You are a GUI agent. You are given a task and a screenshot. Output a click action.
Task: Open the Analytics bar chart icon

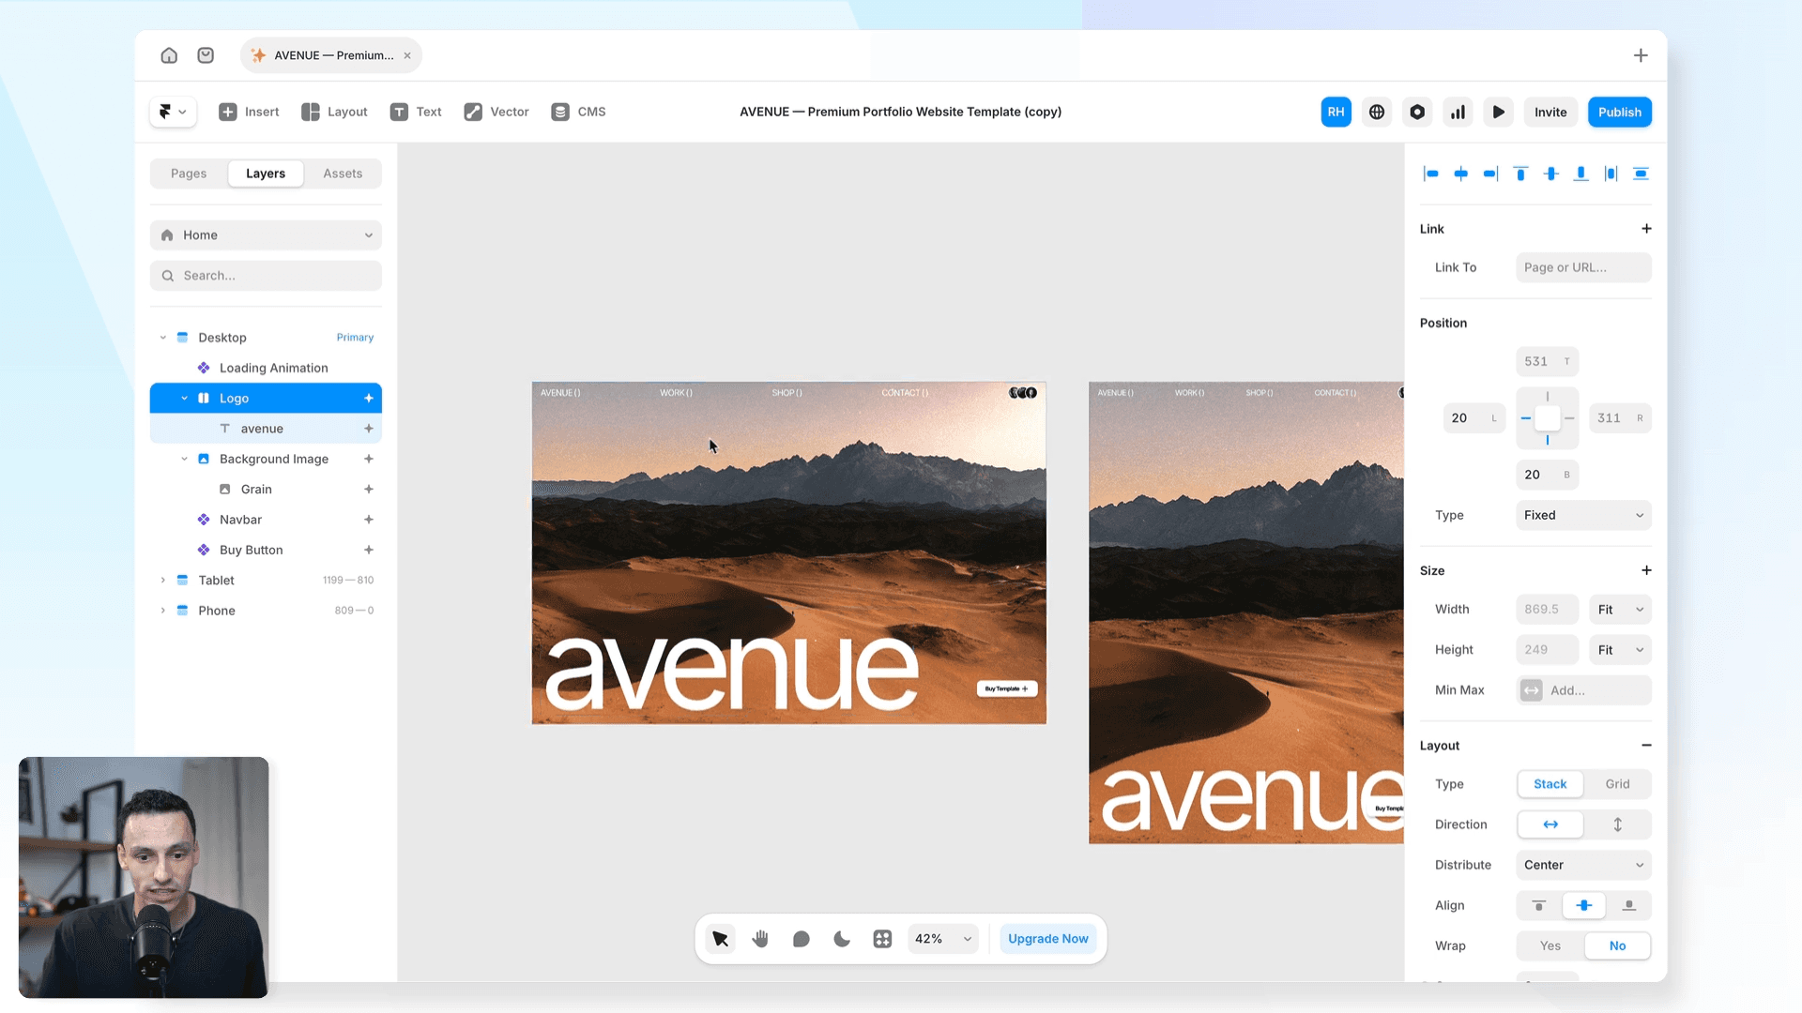(1458, 112)
